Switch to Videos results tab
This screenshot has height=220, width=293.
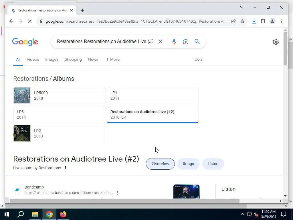point(33,60)
